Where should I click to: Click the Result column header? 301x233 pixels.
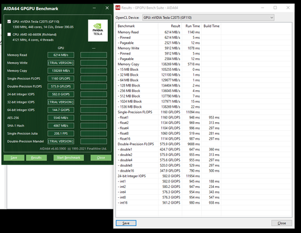tap(170, 26)
